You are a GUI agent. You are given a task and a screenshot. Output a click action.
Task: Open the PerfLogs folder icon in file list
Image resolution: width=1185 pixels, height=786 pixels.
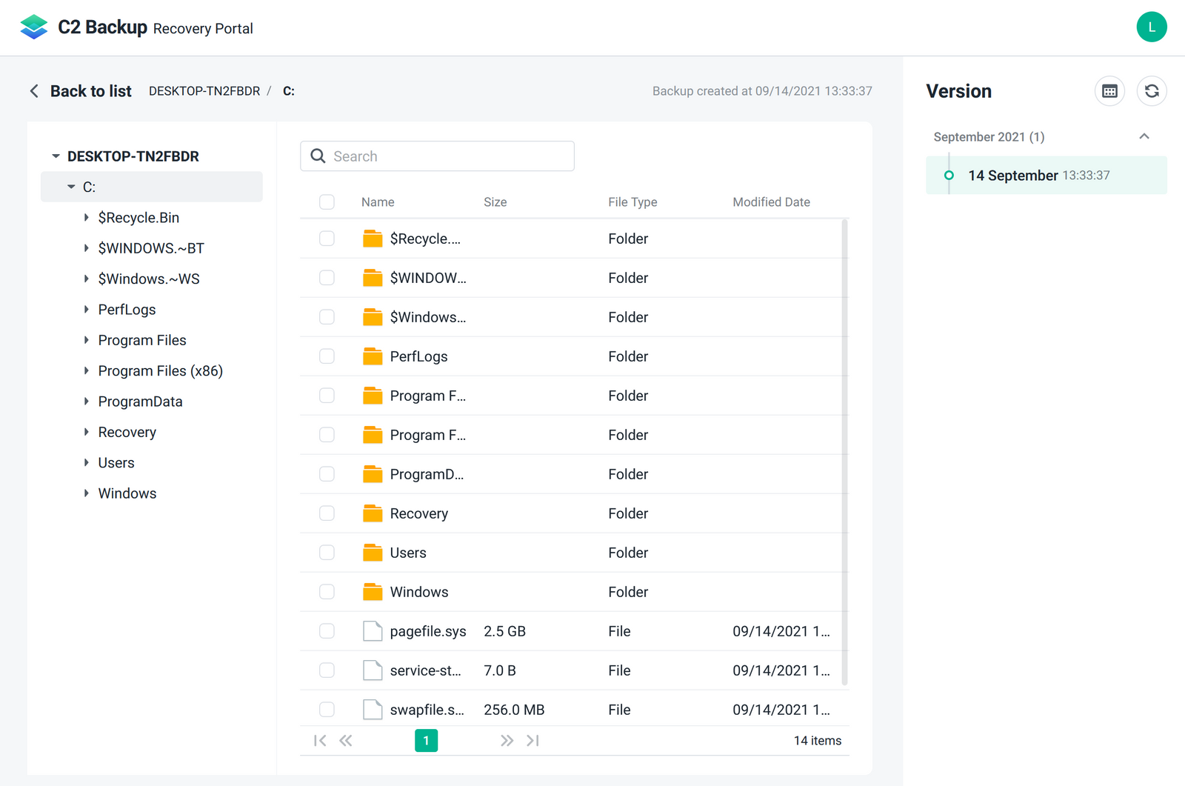pos(373,356)
